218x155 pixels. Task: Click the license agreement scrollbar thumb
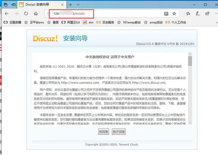[190, 61]
